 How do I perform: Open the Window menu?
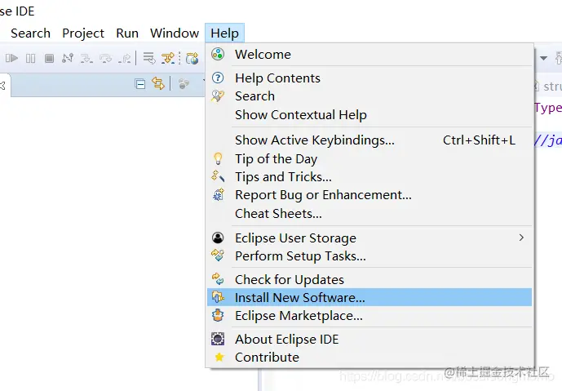pyautogui.click(x=175, y=33)
